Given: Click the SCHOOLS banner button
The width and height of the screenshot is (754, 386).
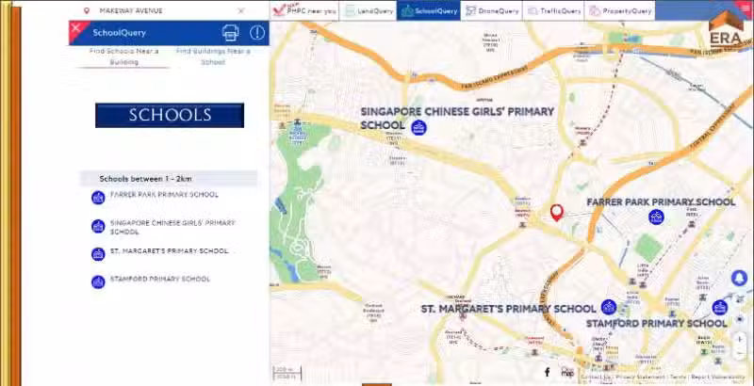Looking at the screenshot, I should coord(170,115).
